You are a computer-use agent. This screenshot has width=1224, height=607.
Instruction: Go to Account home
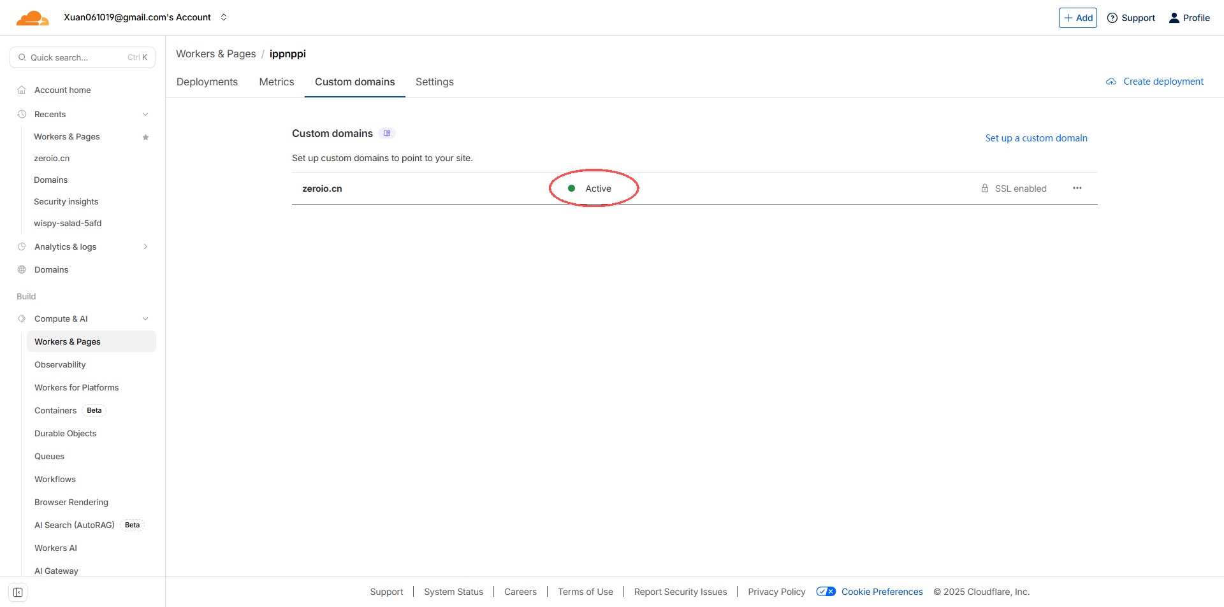(x=62, y=90)
